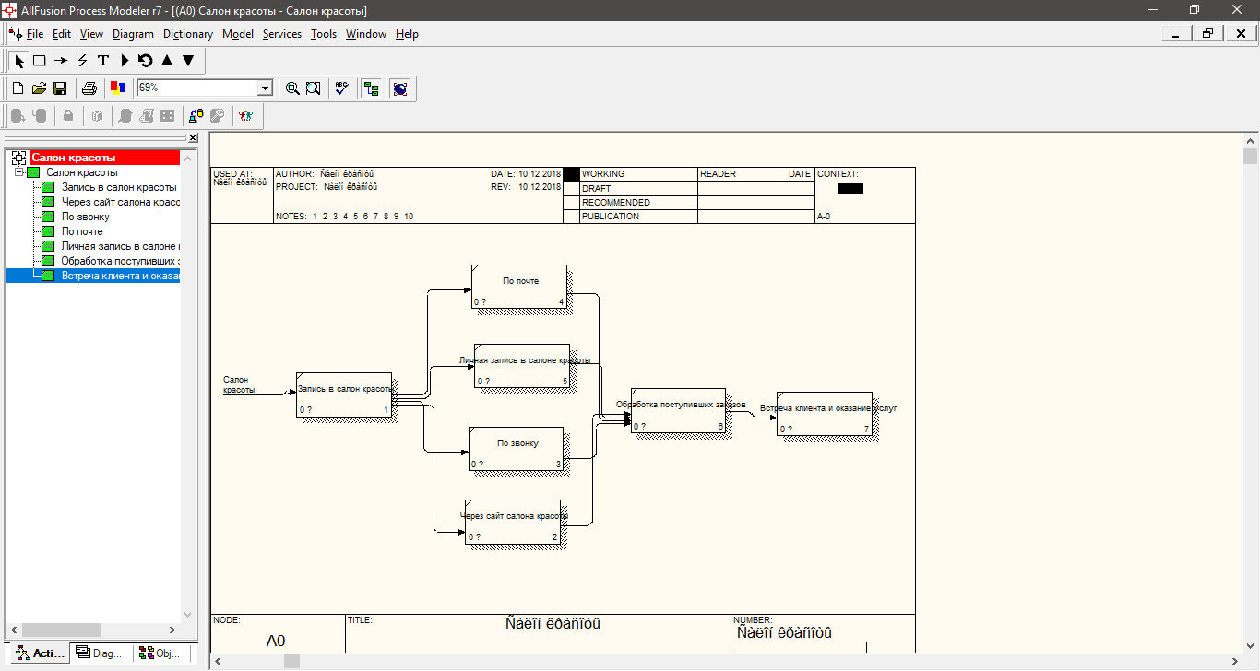The image size is (1260, 671).
Task: Select tree item По почте
Action: point(82,231)
